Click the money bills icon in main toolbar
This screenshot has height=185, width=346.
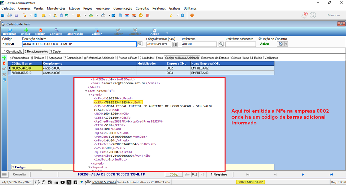click(x=91, y=15)
